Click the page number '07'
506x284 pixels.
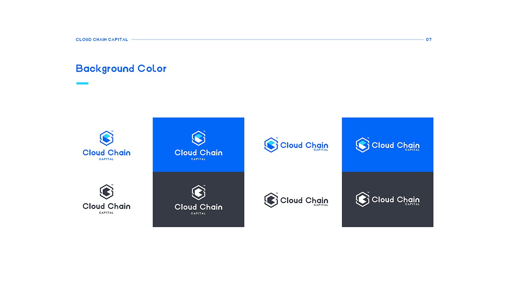(x=429, y=39)
